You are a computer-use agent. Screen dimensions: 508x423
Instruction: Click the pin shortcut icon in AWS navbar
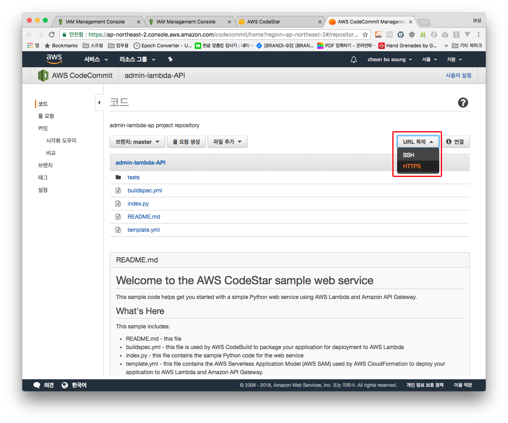(x=170, y=59)
